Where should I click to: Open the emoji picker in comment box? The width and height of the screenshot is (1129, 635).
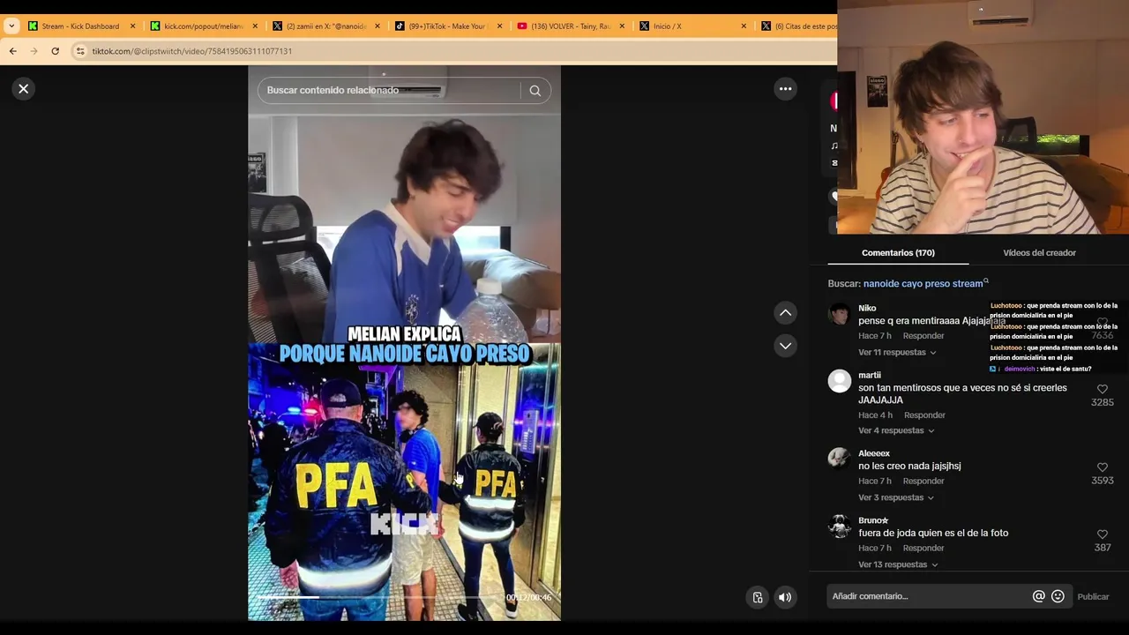pos(1058,596)
